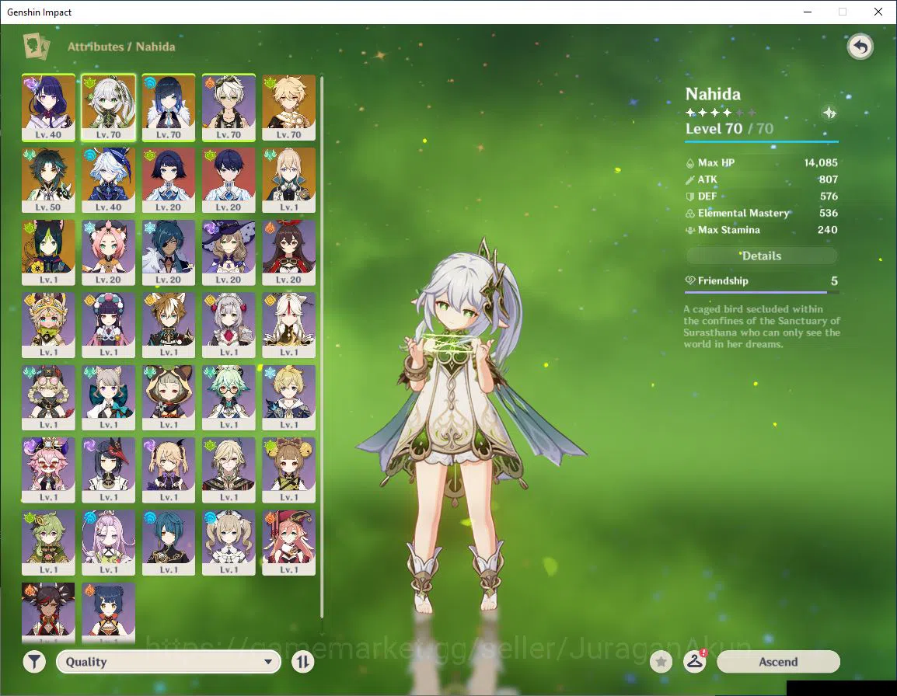The height and width of the screenshot is (696, 897).
Task: Select Xinyan portrait in bottom row
Action: click(x=48, y=613)
